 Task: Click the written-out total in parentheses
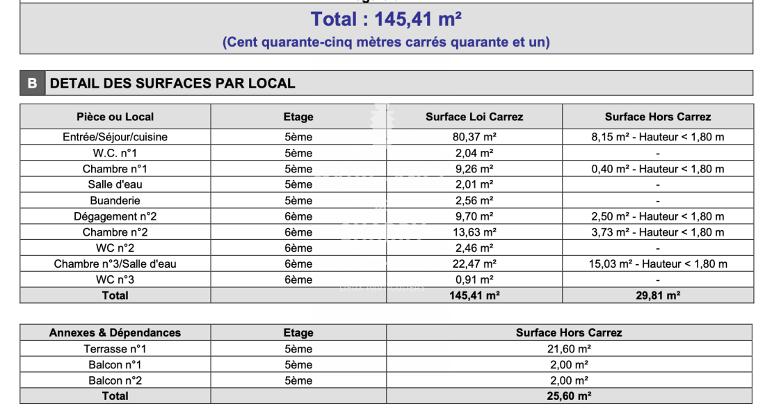(x=386, y=42)
